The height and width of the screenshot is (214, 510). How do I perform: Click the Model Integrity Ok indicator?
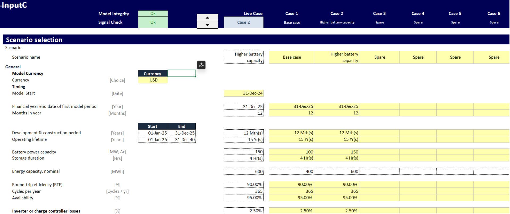click(x=153, y=14)
